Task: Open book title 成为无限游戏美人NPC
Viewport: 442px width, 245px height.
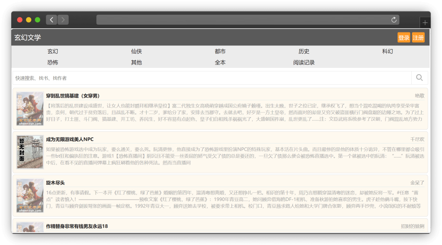Action: point(69,139)
